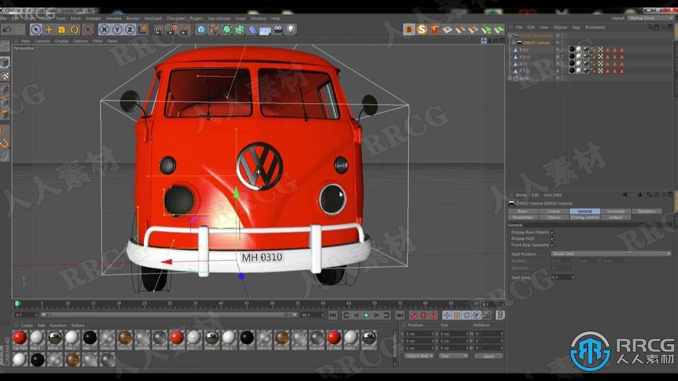
Task: Search objects with magnifier icon
Action: [651, 27]
